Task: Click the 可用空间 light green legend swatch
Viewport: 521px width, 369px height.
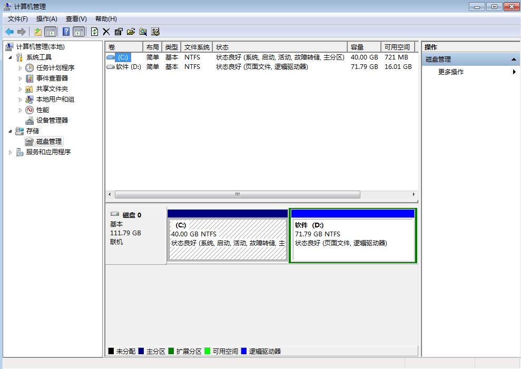Action: click(x=208, y=351)
